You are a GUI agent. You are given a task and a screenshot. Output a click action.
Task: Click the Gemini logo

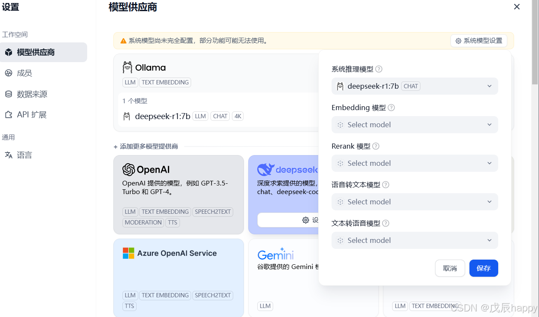point(276,254)
